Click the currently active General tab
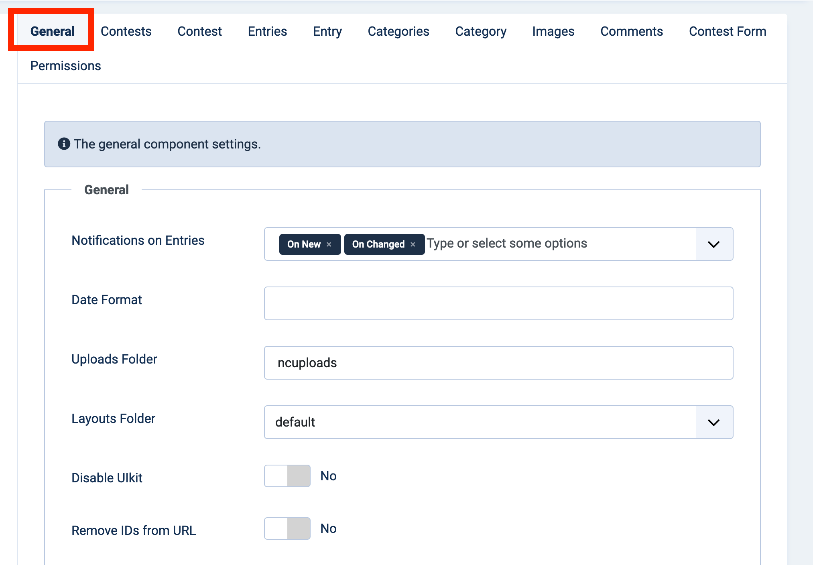Image resolution: width=813 pixels, height=565 pixels. coord(53,31)
